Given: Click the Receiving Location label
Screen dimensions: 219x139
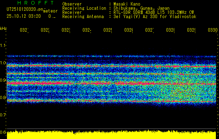Looking at the screenshot, I should (x=84, y=8).
